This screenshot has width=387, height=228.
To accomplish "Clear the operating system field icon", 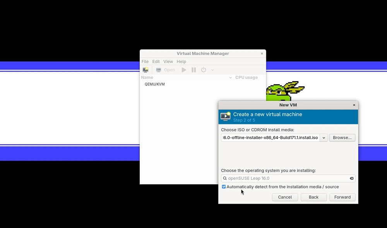I will (x=351, y=178).
